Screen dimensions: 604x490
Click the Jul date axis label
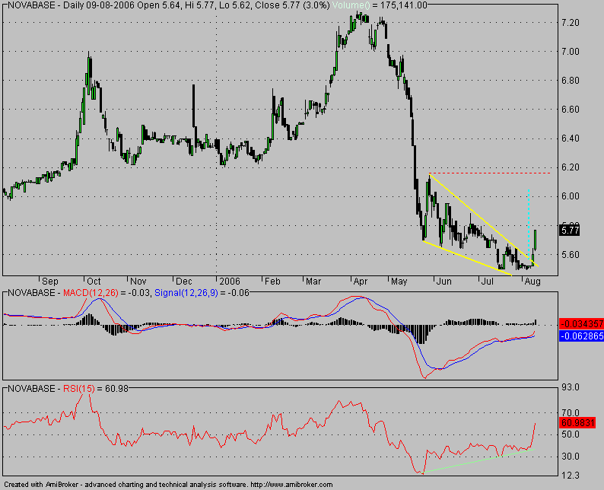pos(488,282)
